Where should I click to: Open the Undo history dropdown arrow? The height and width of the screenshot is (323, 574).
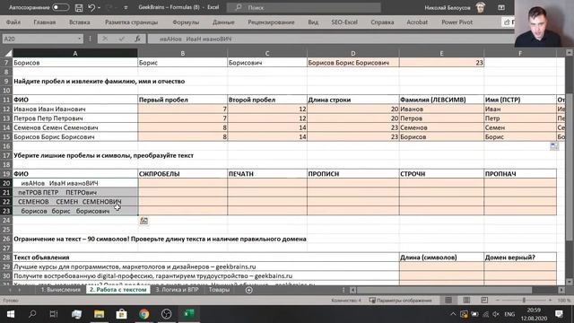tap(99, 8)
